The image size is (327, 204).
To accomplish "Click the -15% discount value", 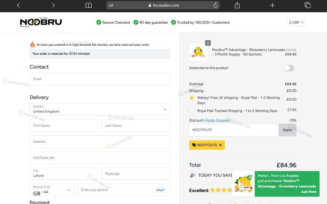I will 292,120.
